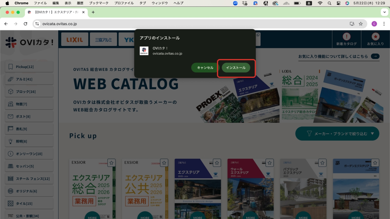Screen dimensions: 390x219
Task: Open the タイル[15] category
Action: pos(29,203)
